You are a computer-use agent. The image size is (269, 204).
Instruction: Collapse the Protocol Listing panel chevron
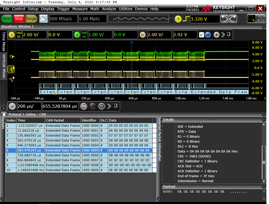tap(264, 114)
